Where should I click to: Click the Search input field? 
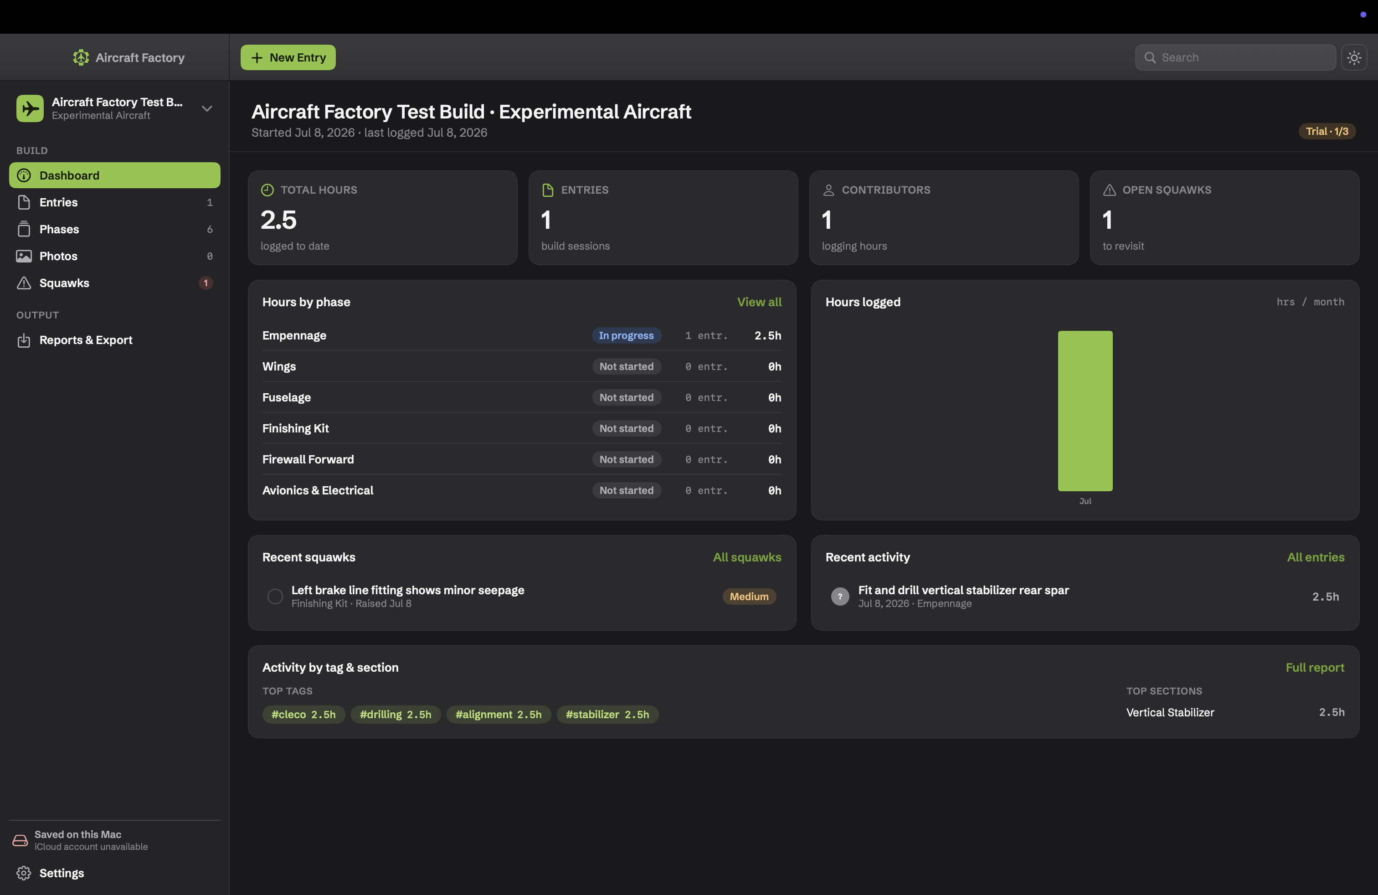(x=1235, y=57)
